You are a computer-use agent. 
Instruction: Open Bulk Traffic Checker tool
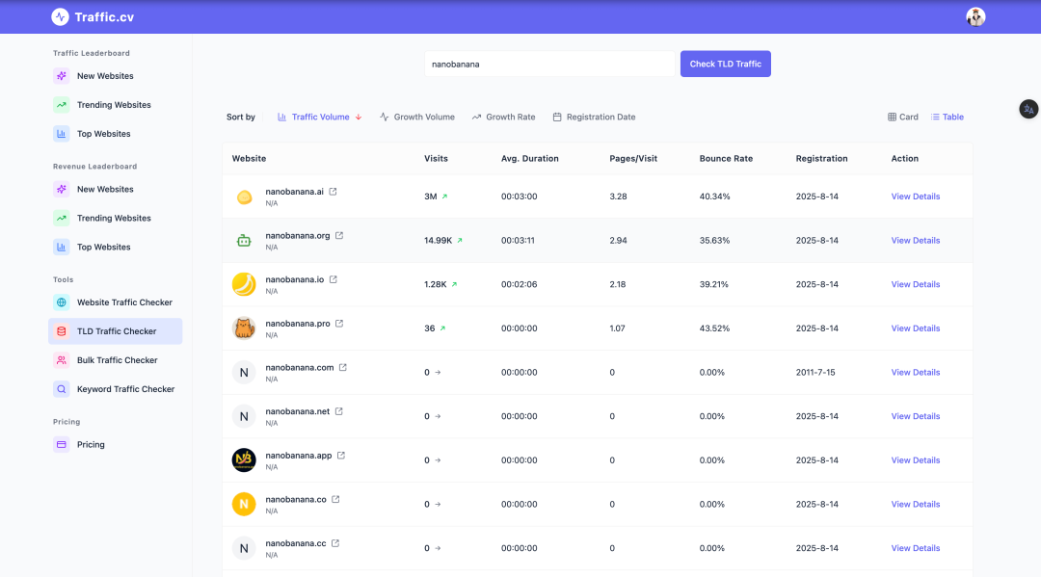pos(115,360)
